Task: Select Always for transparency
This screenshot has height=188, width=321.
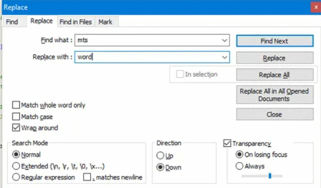Action: click(239, 166)
